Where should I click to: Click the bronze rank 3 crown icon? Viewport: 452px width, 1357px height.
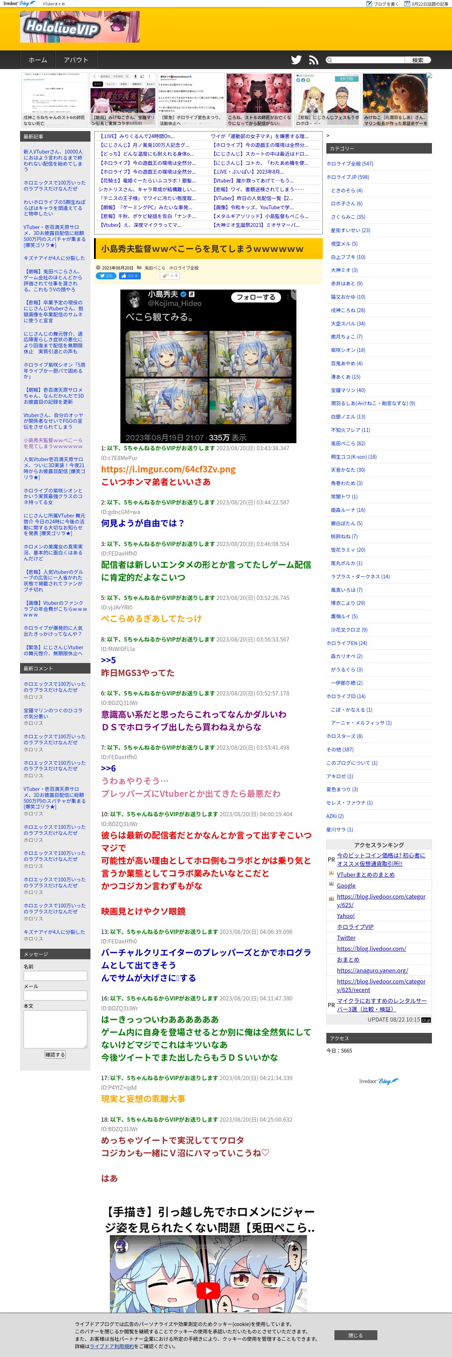pyautogui.click(x=331, y=899)
